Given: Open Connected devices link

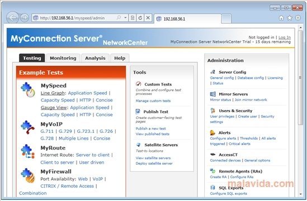Looking at the screenshot, I should pyautogui.click(x=225, y=160).
